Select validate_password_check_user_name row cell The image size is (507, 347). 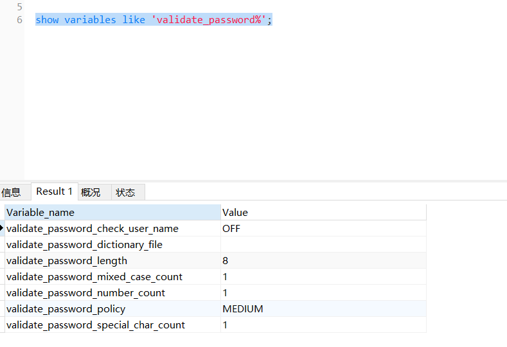pos(113,229)
